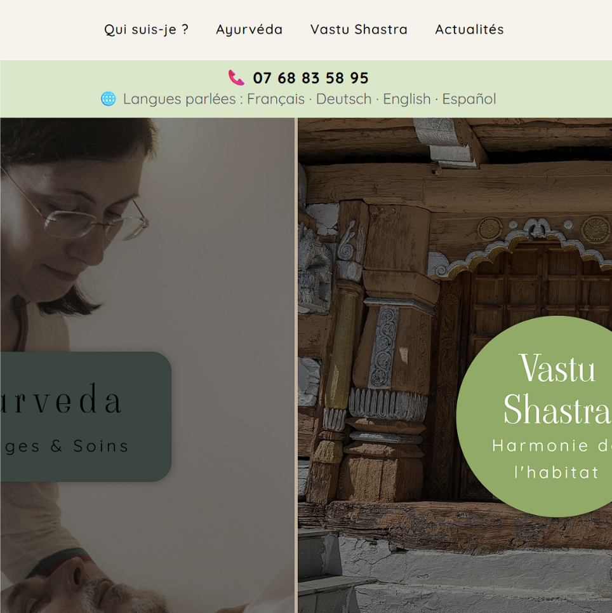The image size is (612, 613).
Task: Click the Ayurveda heading on the dark card
Action: pos(60,399)
